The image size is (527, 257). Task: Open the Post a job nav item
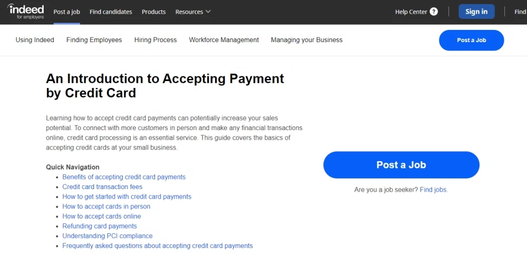pos(66,12)
